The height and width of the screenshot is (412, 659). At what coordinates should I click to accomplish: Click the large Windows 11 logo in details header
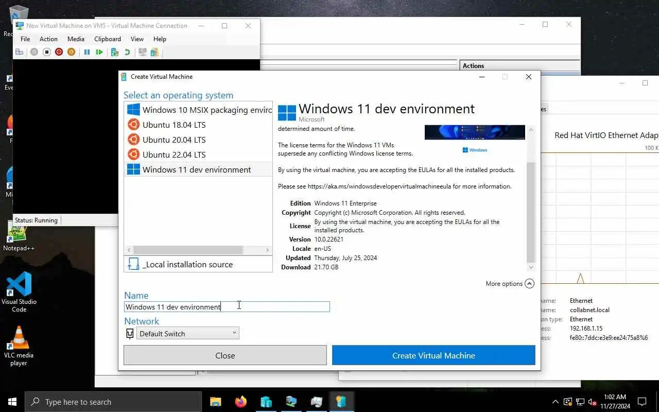(x=287, y=113)
